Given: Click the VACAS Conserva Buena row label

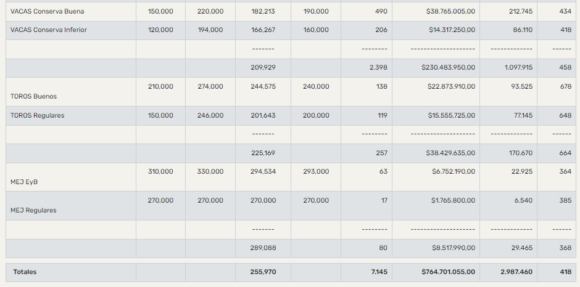Looking at the screenshot, I should (x=48, y=12).
